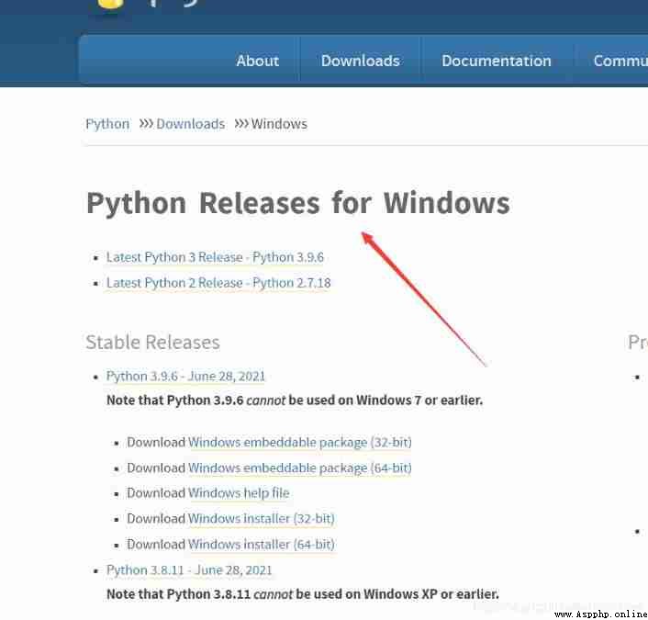Viewport: 648px width, 620px height.
Task: Select the Python Releases for Windows heading
Action: [298, 203]
